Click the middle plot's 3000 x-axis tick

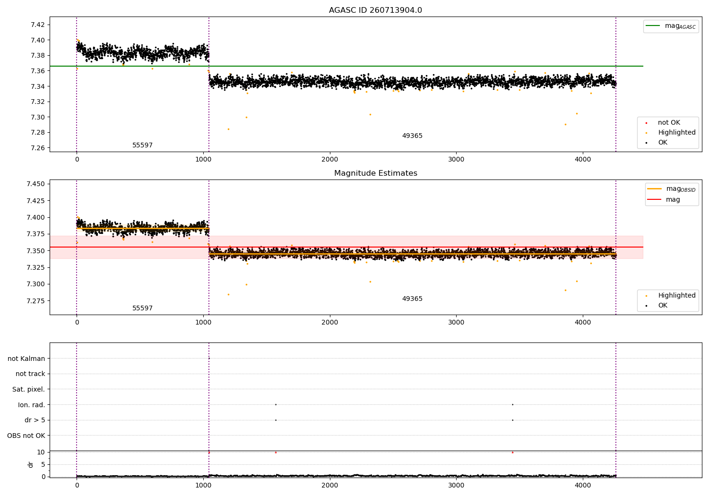[x=456, y=323]
